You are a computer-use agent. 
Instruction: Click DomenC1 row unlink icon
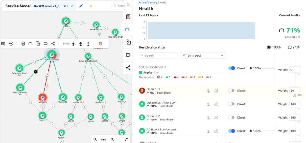click(216, 91)
